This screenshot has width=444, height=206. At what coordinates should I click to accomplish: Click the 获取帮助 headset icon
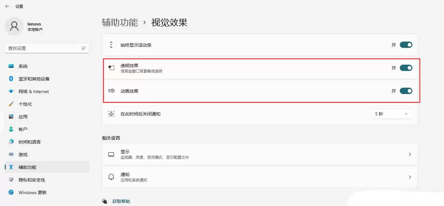pyautogui.click(x=105, y=202)
